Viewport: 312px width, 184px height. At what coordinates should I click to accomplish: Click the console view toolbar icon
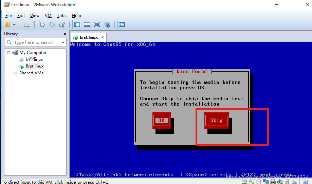tap(122, 24)
